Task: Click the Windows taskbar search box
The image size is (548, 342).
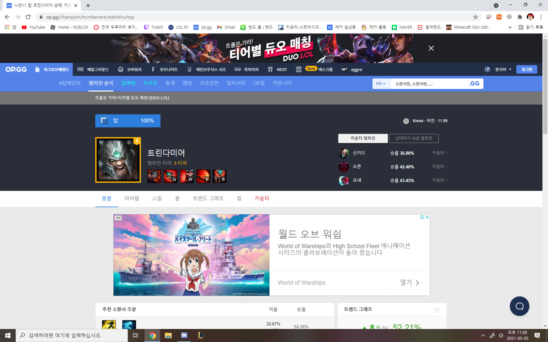Action: click(72, 336)
